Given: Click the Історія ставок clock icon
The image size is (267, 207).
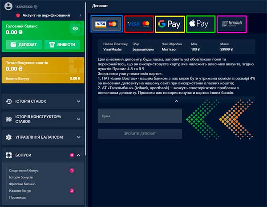Looking at the screenshot, I should pyautogui.click(x=9, y=101).
